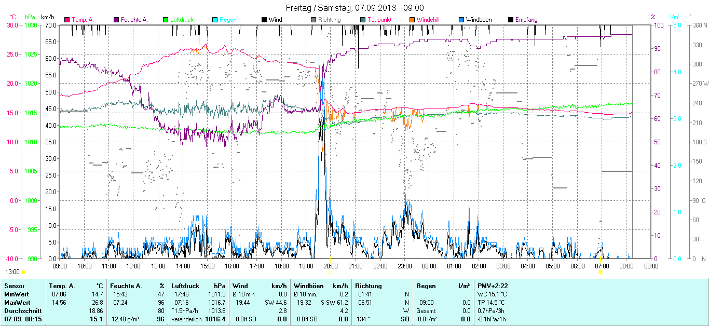Click the MaxWert row label

pyautogui.click(x=18, y=302)
